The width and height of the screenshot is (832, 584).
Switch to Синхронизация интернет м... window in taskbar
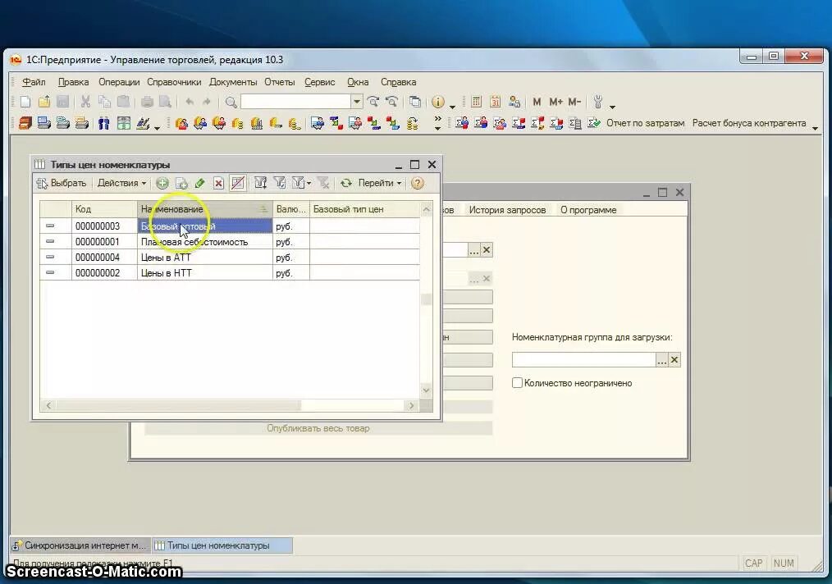point(80,545)
